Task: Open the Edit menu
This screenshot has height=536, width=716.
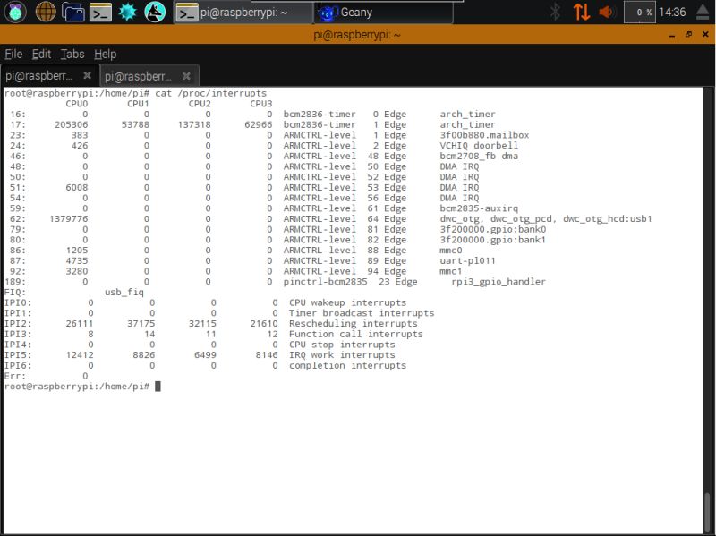Action: coord(40,54)
